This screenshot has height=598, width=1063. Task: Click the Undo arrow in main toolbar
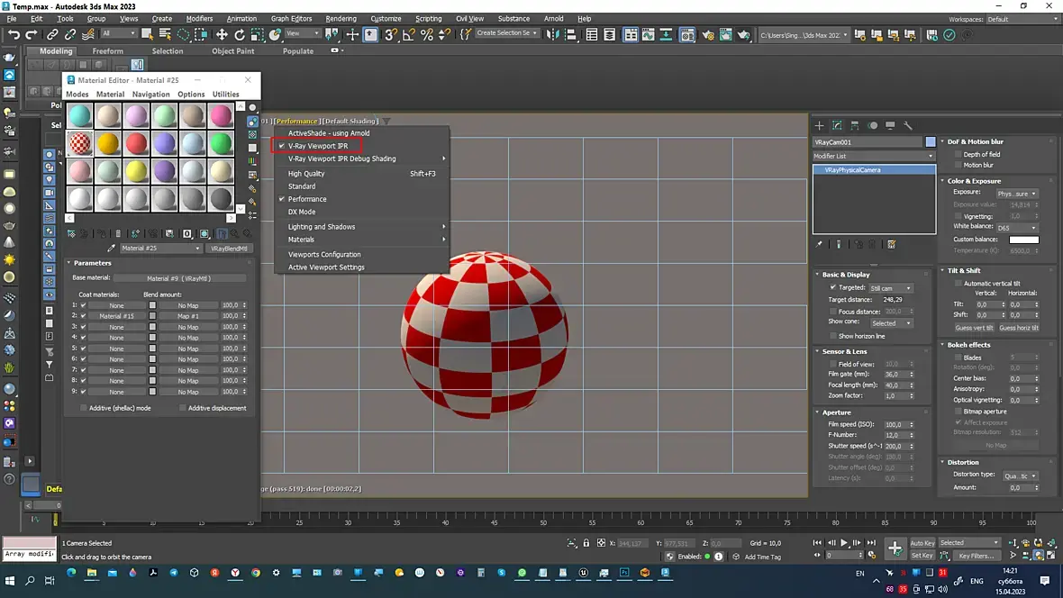[14, 34]
